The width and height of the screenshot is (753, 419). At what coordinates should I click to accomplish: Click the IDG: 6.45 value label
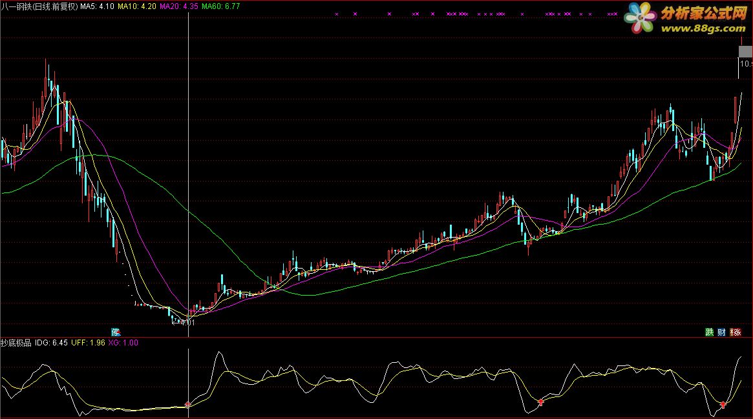click(x=51, y=343)
